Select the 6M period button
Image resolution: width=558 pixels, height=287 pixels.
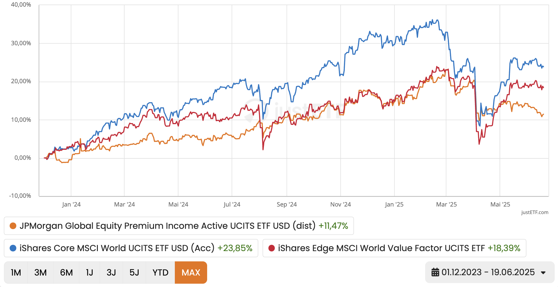tap(66, 272)
